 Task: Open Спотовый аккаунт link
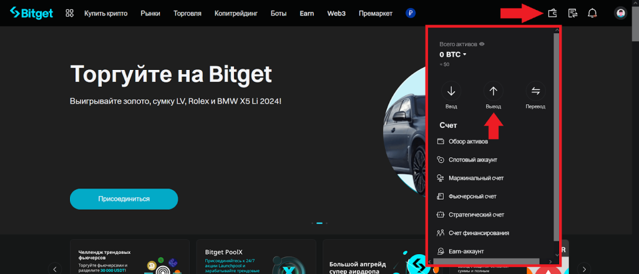(x=472, y=160)
